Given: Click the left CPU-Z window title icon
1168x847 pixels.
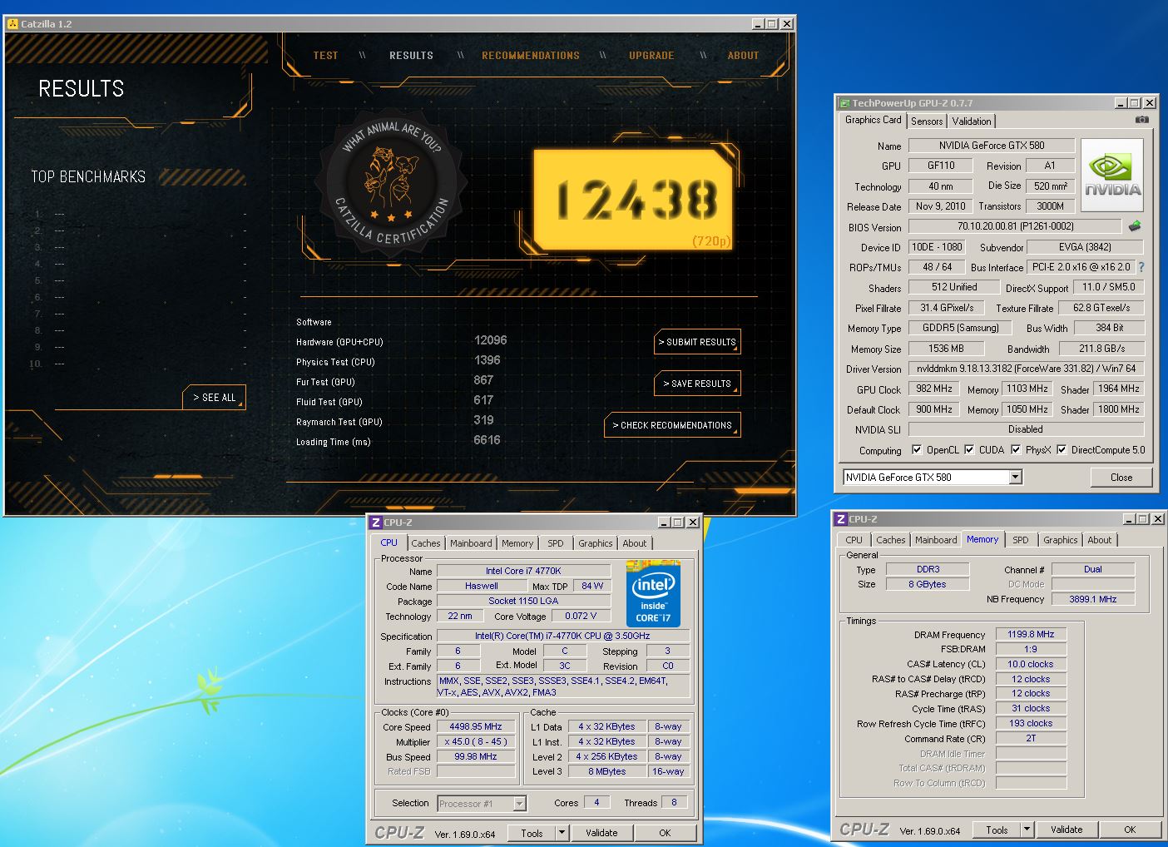Looking at the screenshot, I should 376,523.
